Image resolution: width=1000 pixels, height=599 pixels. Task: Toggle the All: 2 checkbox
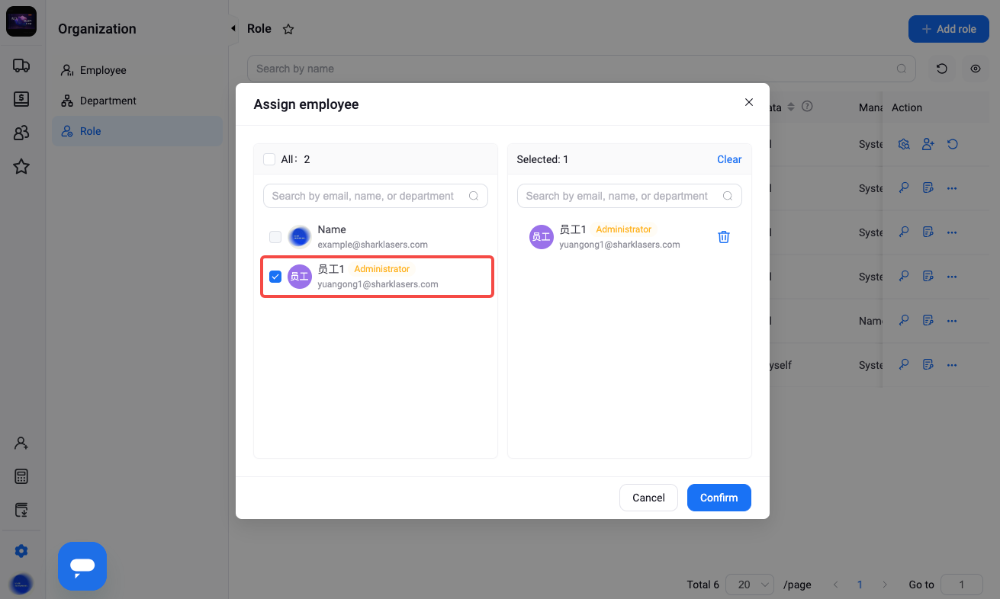point(269,159)
